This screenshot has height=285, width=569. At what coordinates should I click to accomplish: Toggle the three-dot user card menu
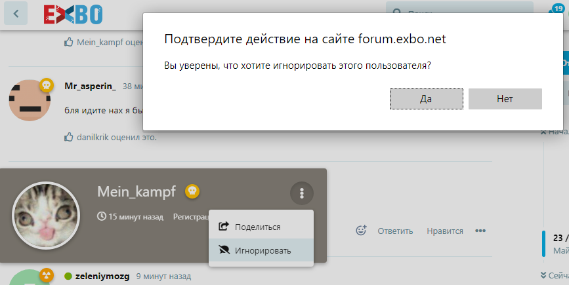tap(301, 193)
